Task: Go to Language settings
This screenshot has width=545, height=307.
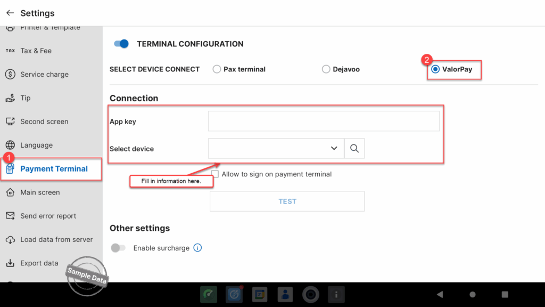Action: (36, 145)
